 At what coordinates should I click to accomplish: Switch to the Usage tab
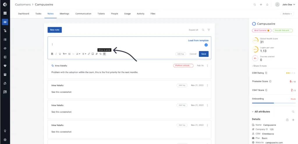(x=127, y=14)
